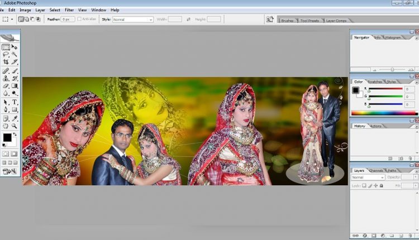Click the swap width and height arrows
The width and height of the screenshot is (419, 240).
click(188, 19)
